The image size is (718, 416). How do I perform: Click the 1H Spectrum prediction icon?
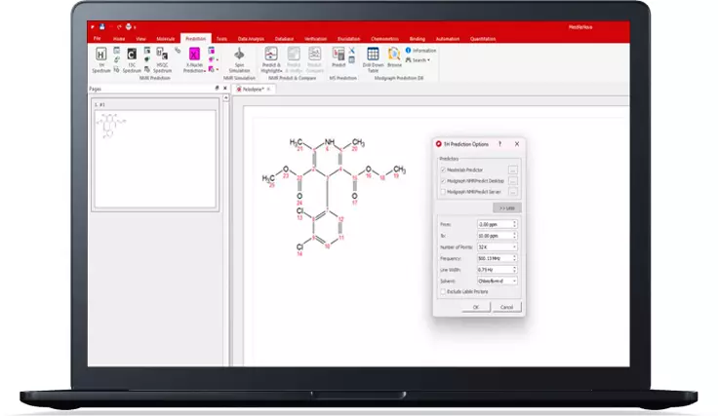pos(101,57)
